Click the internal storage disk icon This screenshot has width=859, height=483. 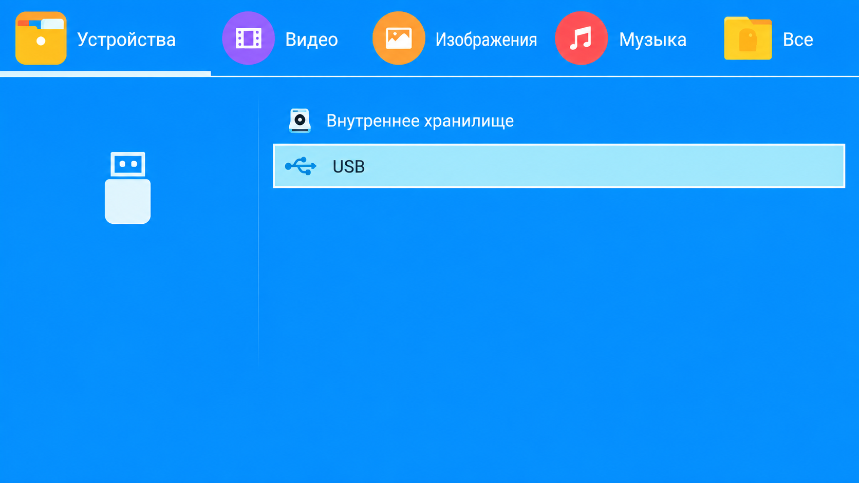pos(300,121)
